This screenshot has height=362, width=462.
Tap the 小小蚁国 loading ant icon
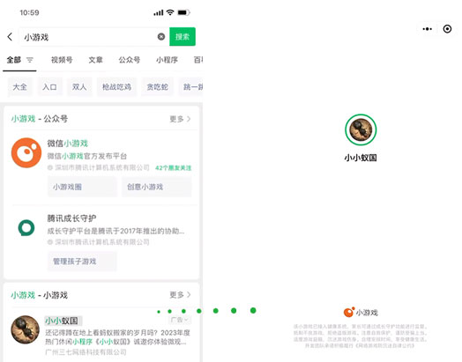[361, 129]
